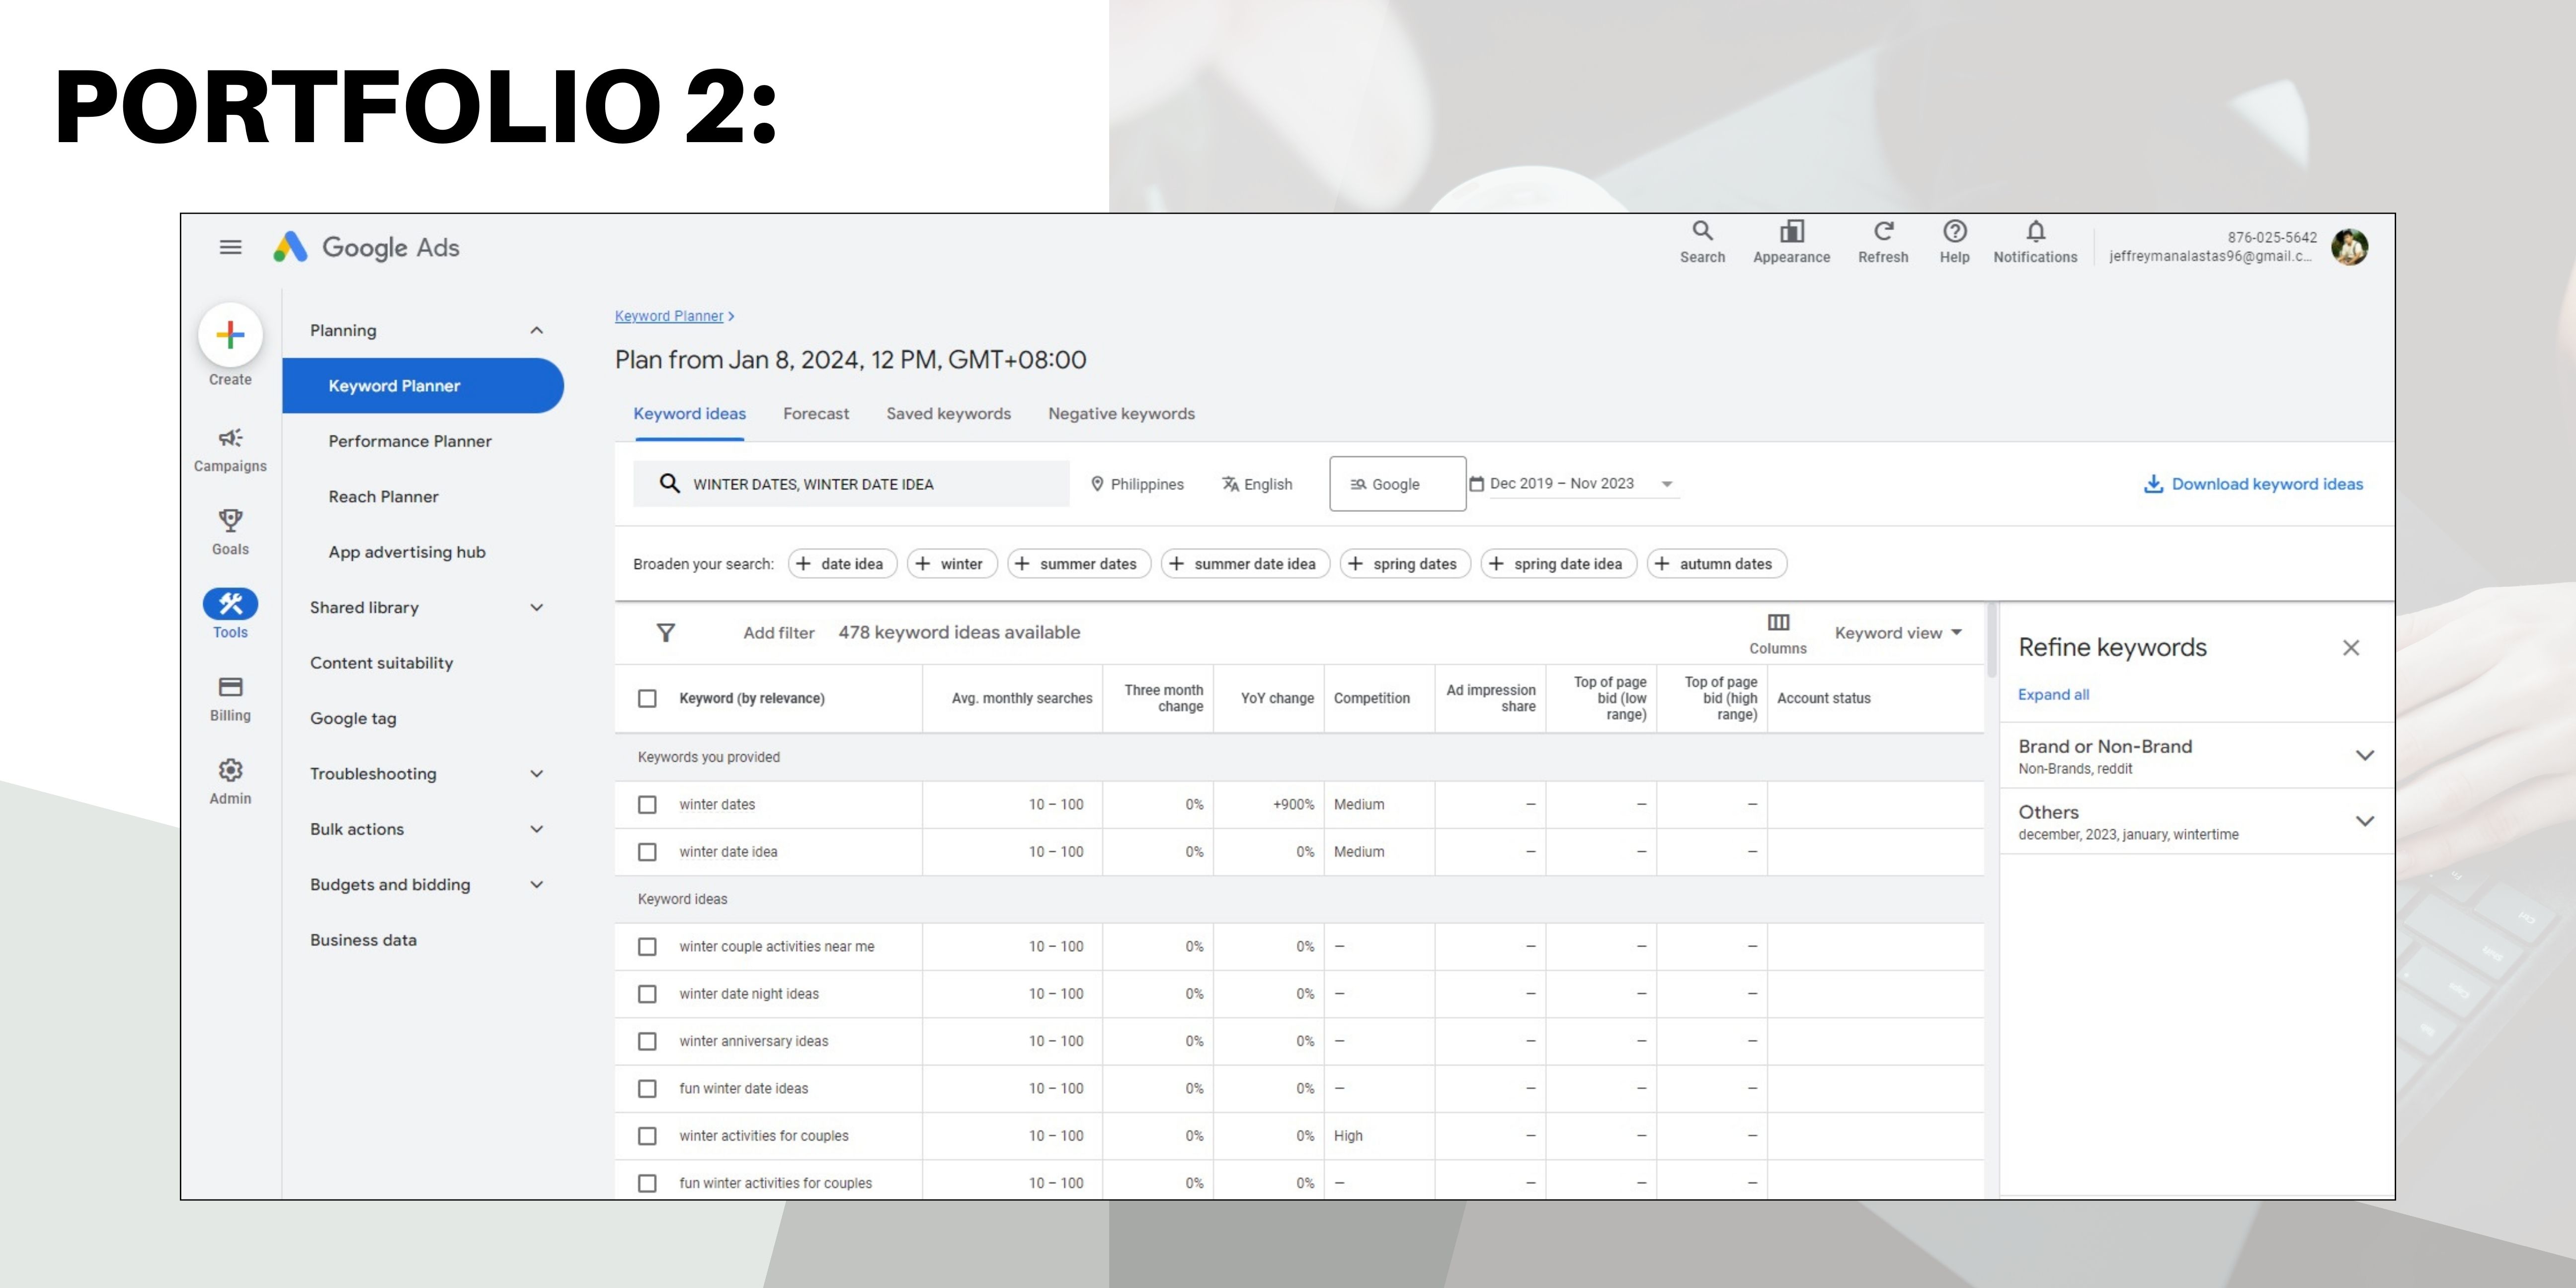The image size is (2576, 1288).
Task: Add 'summer date idea' chip
Action: [1245, 564]
